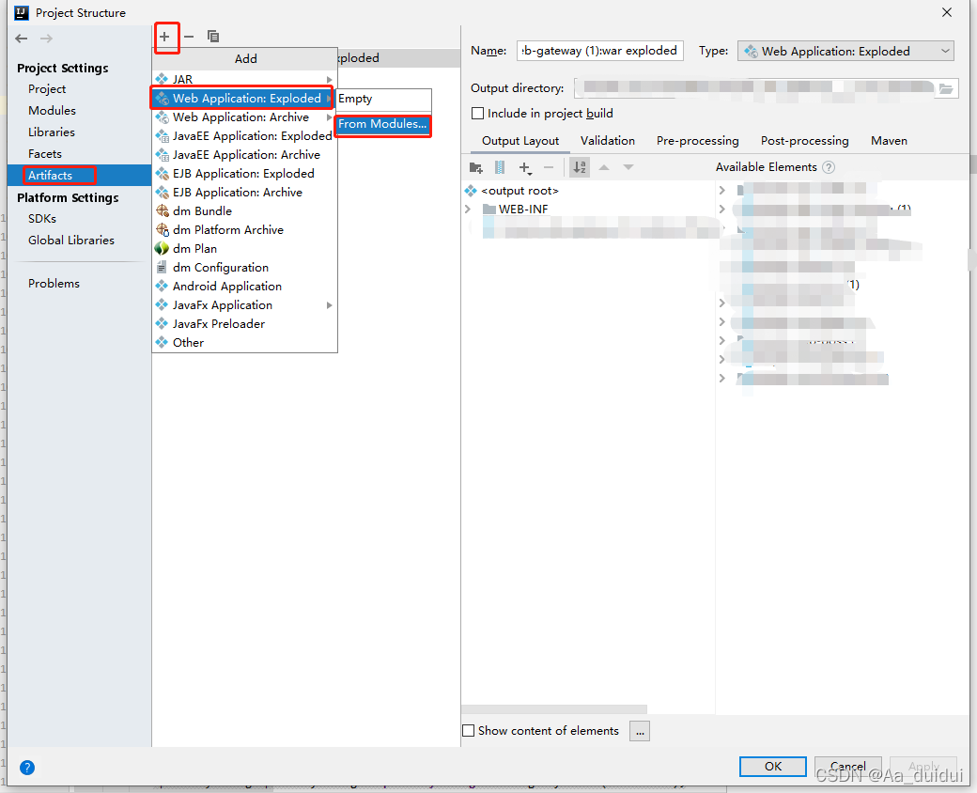This screenshot has height=793, width=977.
Task: Select EJB Application: Archive menu item
Action: click(244, 192)
